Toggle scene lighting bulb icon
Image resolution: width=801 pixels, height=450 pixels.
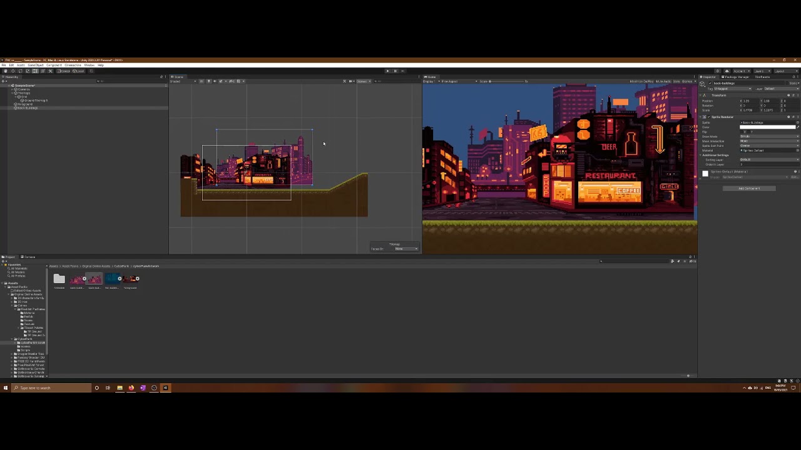click(208, 81)
